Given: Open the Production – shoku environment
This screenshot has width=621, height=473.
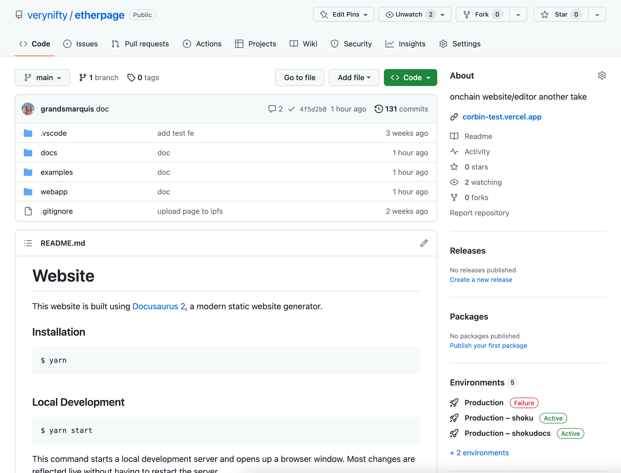Looking at the screenshot, I should coord(499,418).
